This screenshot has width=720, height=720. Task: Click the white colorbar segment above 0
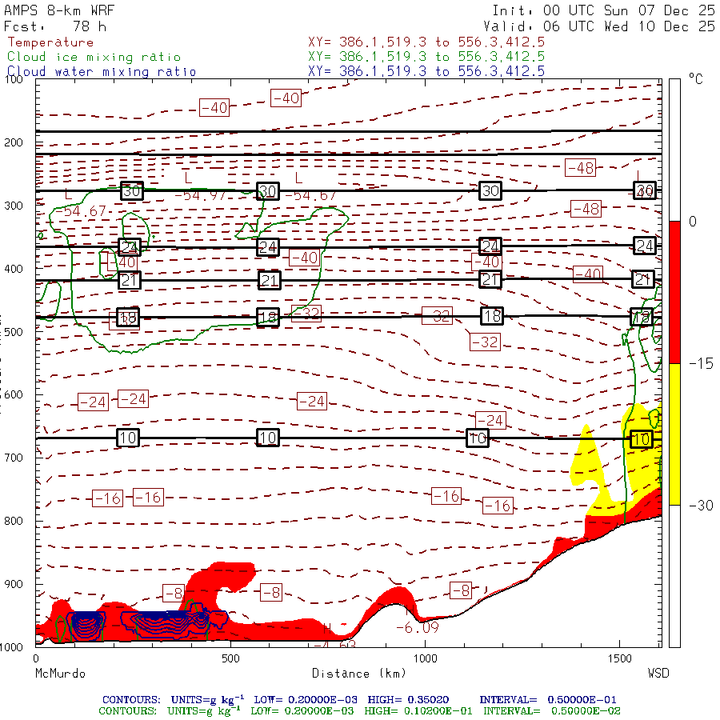tap(674, 150)
